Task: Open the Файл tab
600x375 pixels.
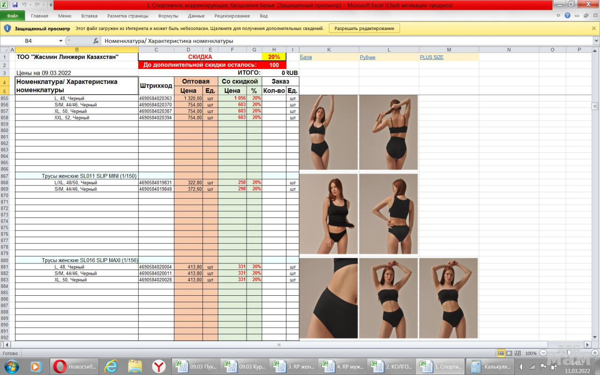Action: [x=13, y=15]
